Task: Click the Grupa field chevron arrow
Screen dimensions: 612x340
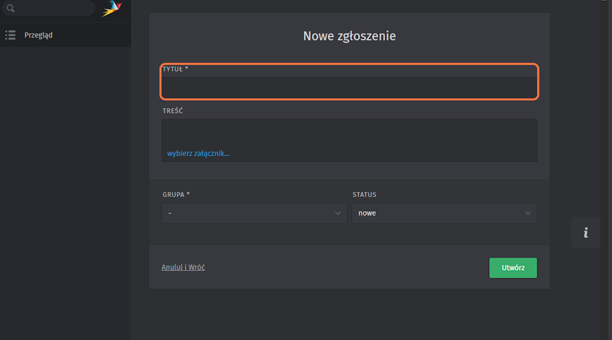Action: click(338, 213)
